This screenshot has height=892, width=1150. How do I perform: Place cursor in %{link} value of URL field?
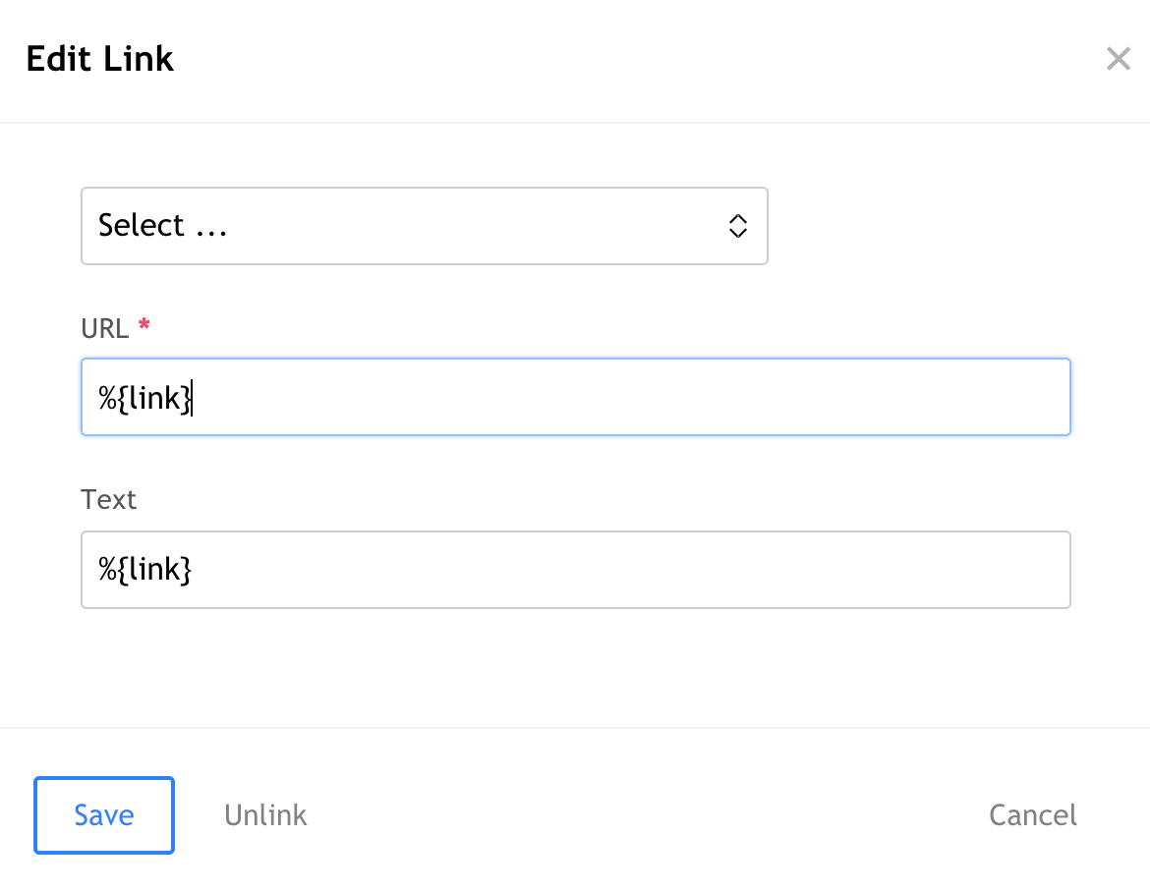coord(144,398)
